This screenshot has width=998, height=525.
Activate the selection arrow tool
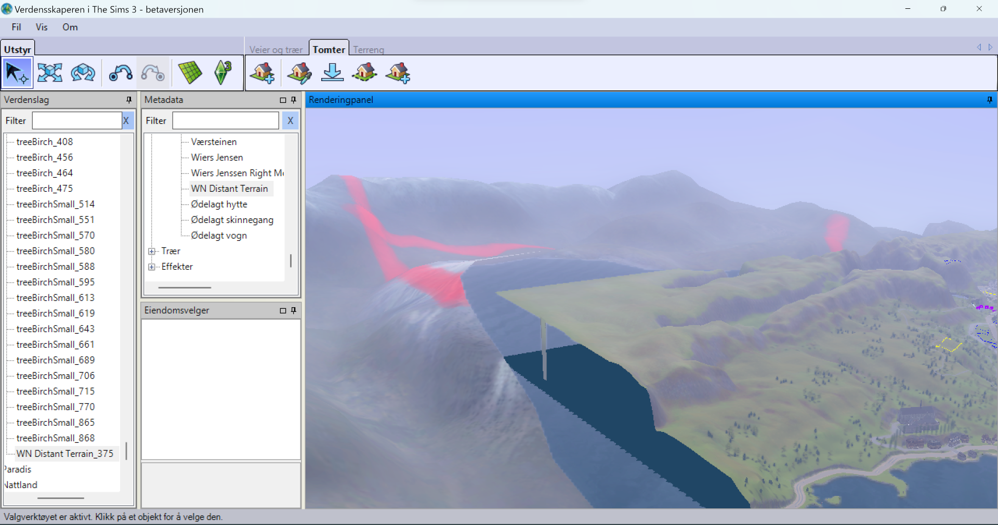(x=17, y=73)
